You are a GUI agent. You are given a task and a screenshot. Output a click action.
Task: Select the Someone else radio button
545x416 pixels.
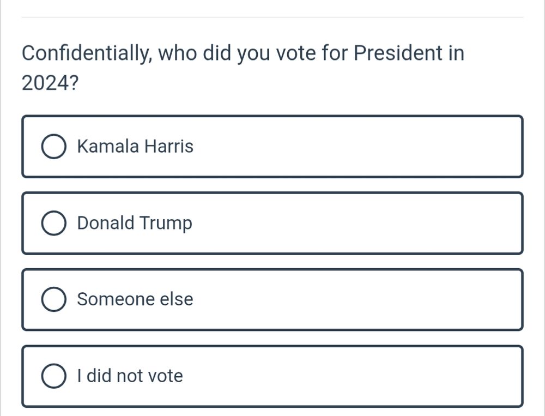tap(53, 299)
